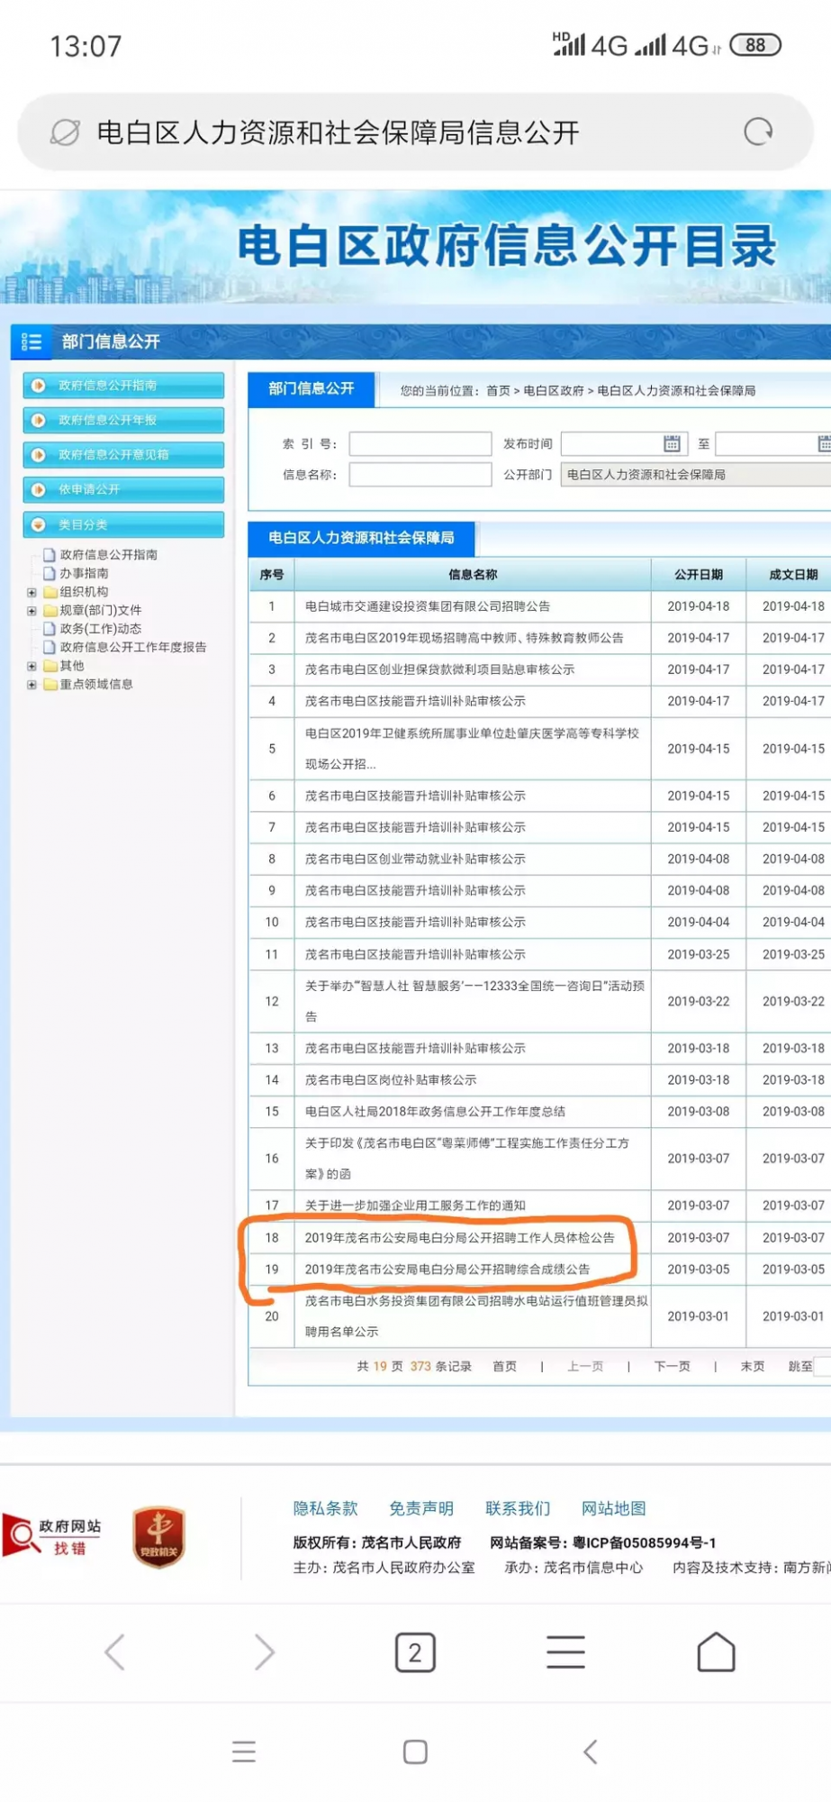The width and height of the screenshot is (831, 1802).
Task: Click the 发布时间 start date field
Action: click(624, 443)
